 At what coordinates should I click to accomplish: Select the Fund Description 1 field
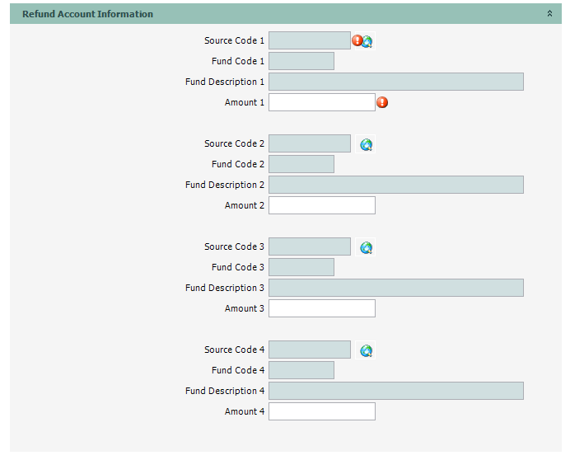pyautogui.click(x=395, y=82)
